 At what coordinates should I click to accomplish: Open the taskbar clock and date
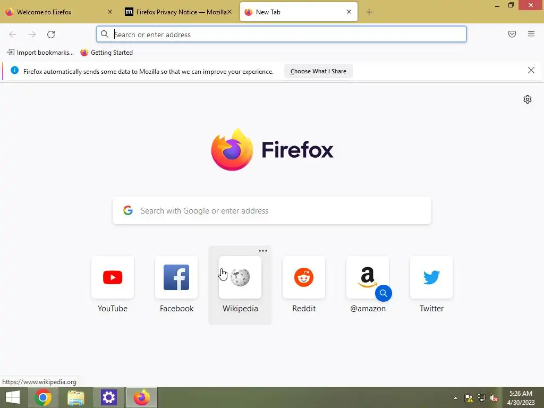click(x=521, y=398)
